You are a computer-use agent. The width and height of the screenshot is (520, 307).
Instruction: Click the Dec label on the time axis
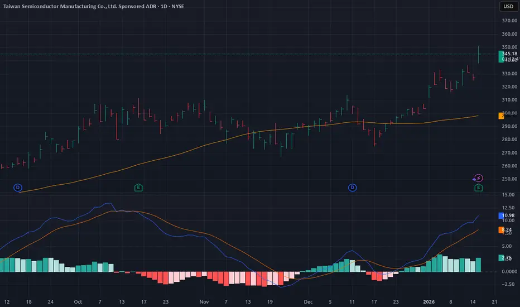click(x=308, y=301)
